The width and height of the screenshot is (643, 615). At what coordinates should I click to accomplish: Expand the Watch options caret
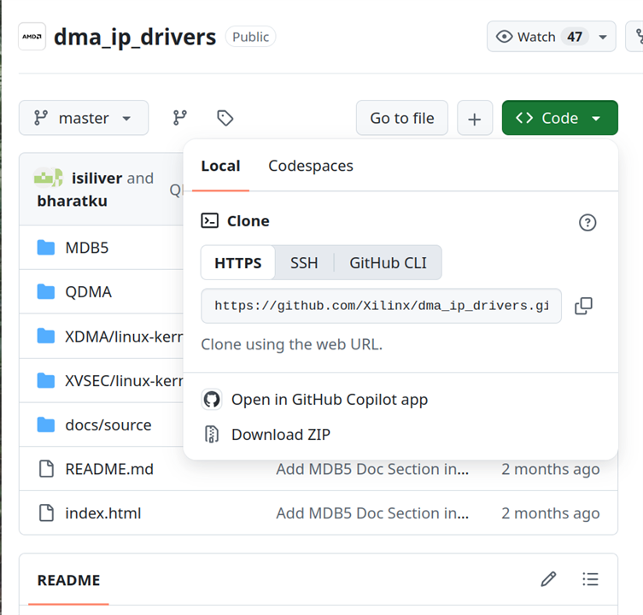pos(602,37)
